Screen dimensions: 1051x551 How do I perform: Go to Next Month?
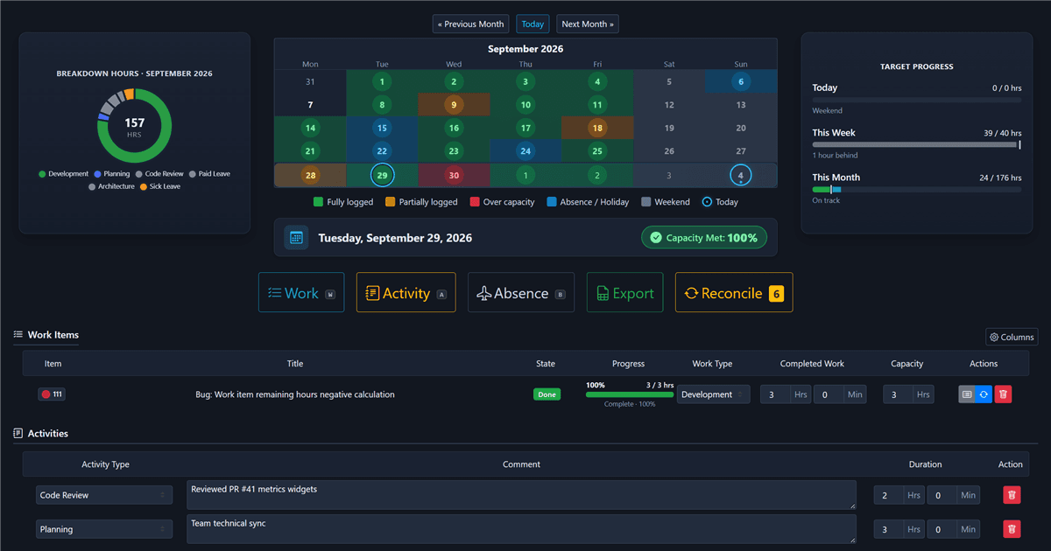(588, 24)
